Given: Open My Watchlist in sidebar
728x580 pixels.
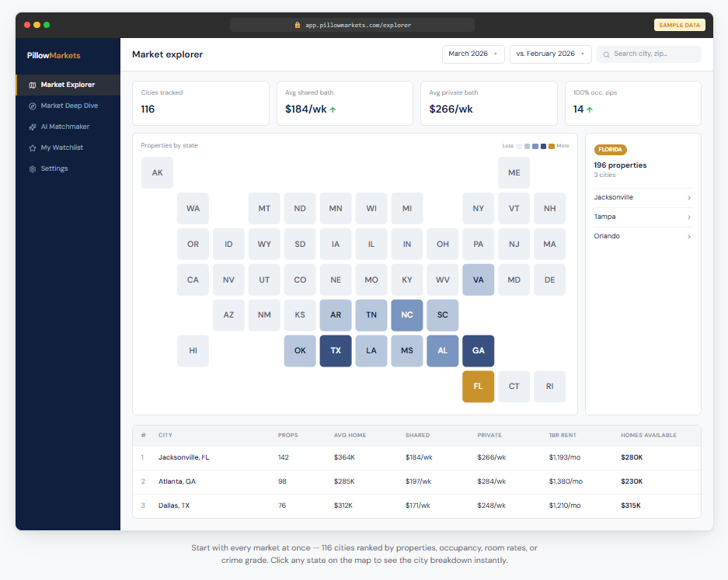Looking at the screenshot, I should tap(68, 148).
